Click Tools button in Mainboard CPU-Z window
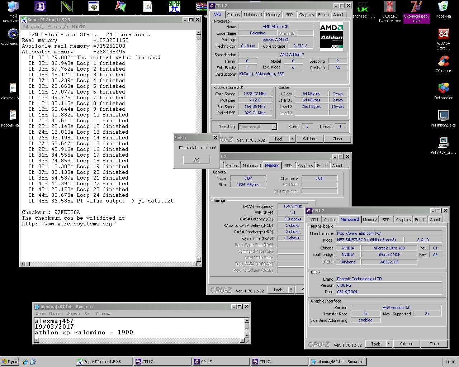Viewport: 459px width, 367px height. pyautogui.click(x=376, y=344)
